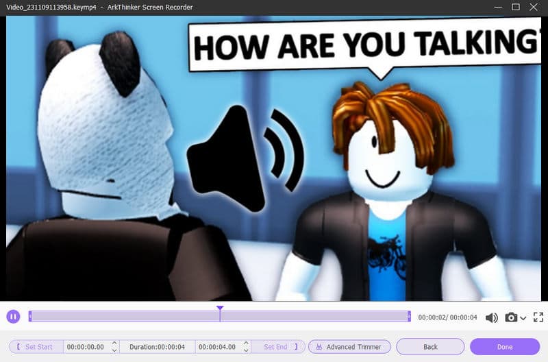This screenshot has width=548, height=362.
Task: Click the Back button
Action: coord(430,347)
